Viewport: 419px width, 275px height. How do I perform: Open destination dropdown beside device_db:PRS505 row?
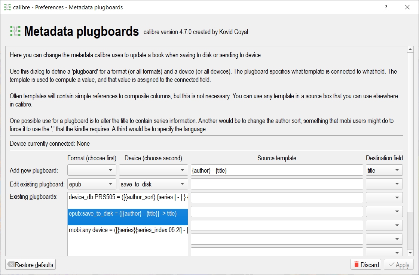coord(384,198)
